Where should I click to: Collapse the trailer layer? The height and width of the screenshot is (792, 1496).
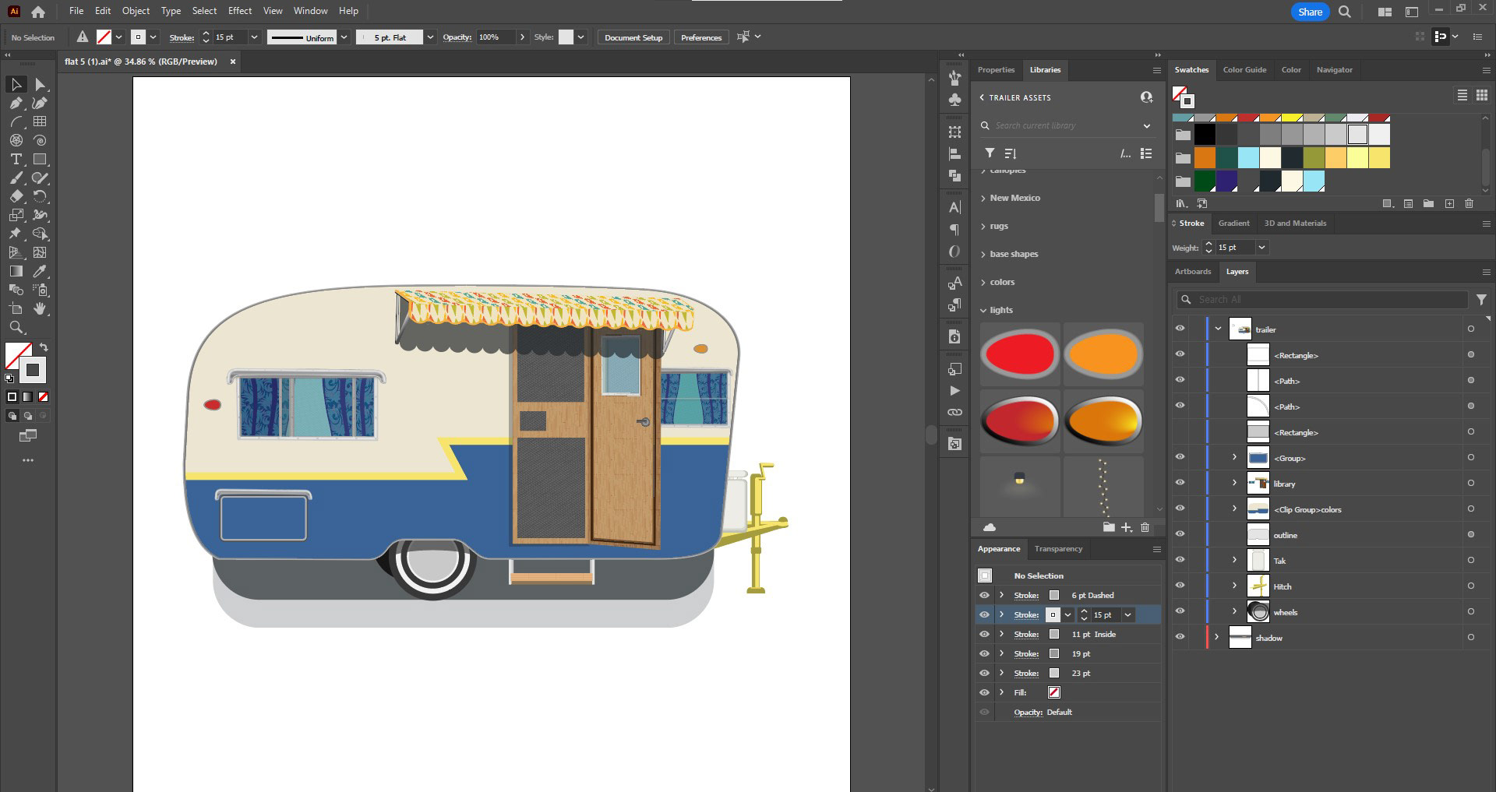[x=1219, y=329]
